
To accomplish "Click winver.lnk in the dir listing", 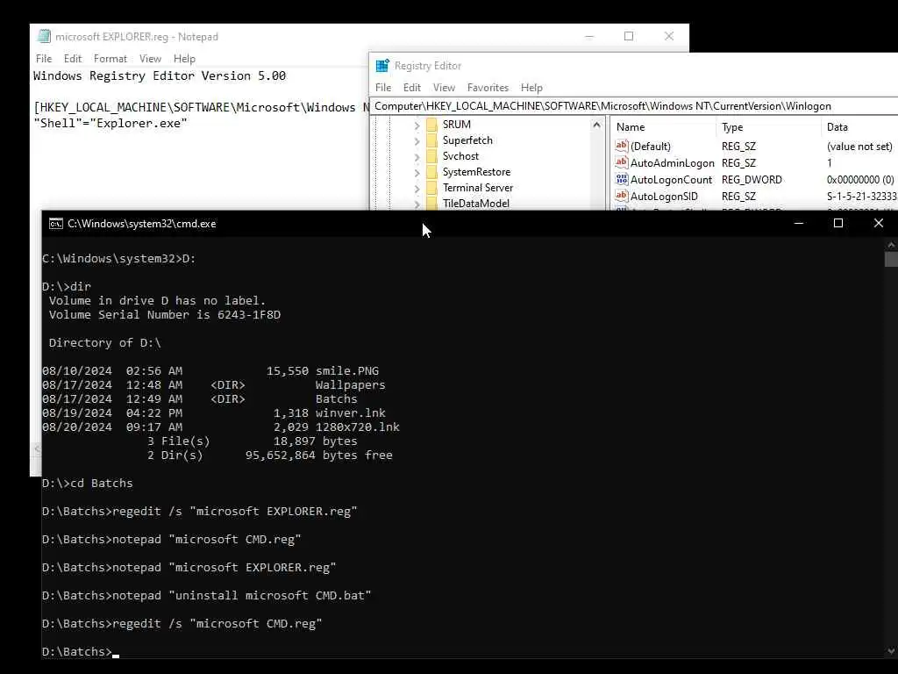I will (x=351, y=412).
